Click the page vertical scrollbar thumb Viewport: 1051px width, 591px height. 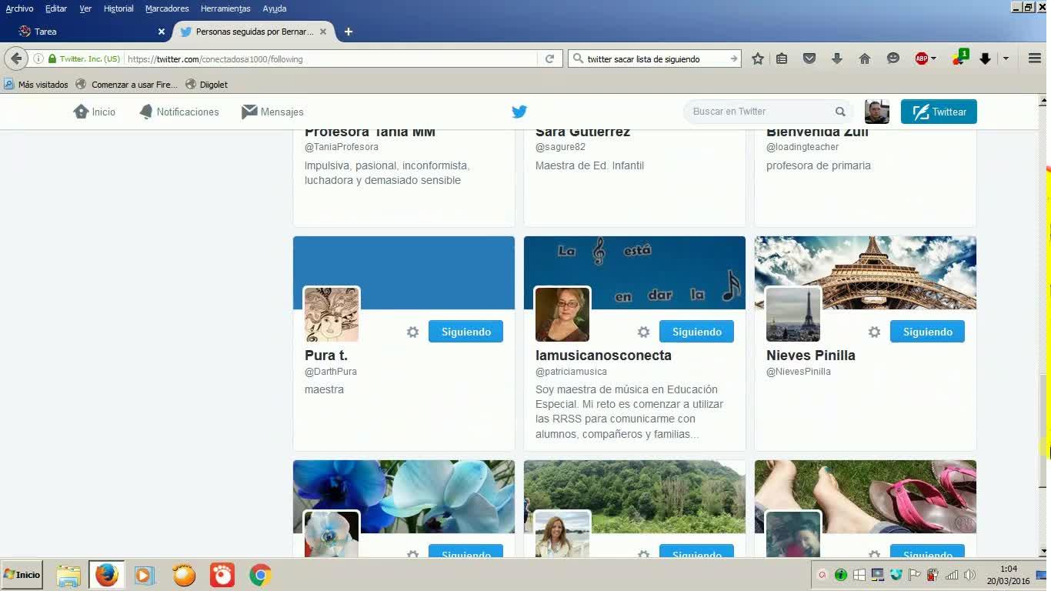tap(1044, 429)
